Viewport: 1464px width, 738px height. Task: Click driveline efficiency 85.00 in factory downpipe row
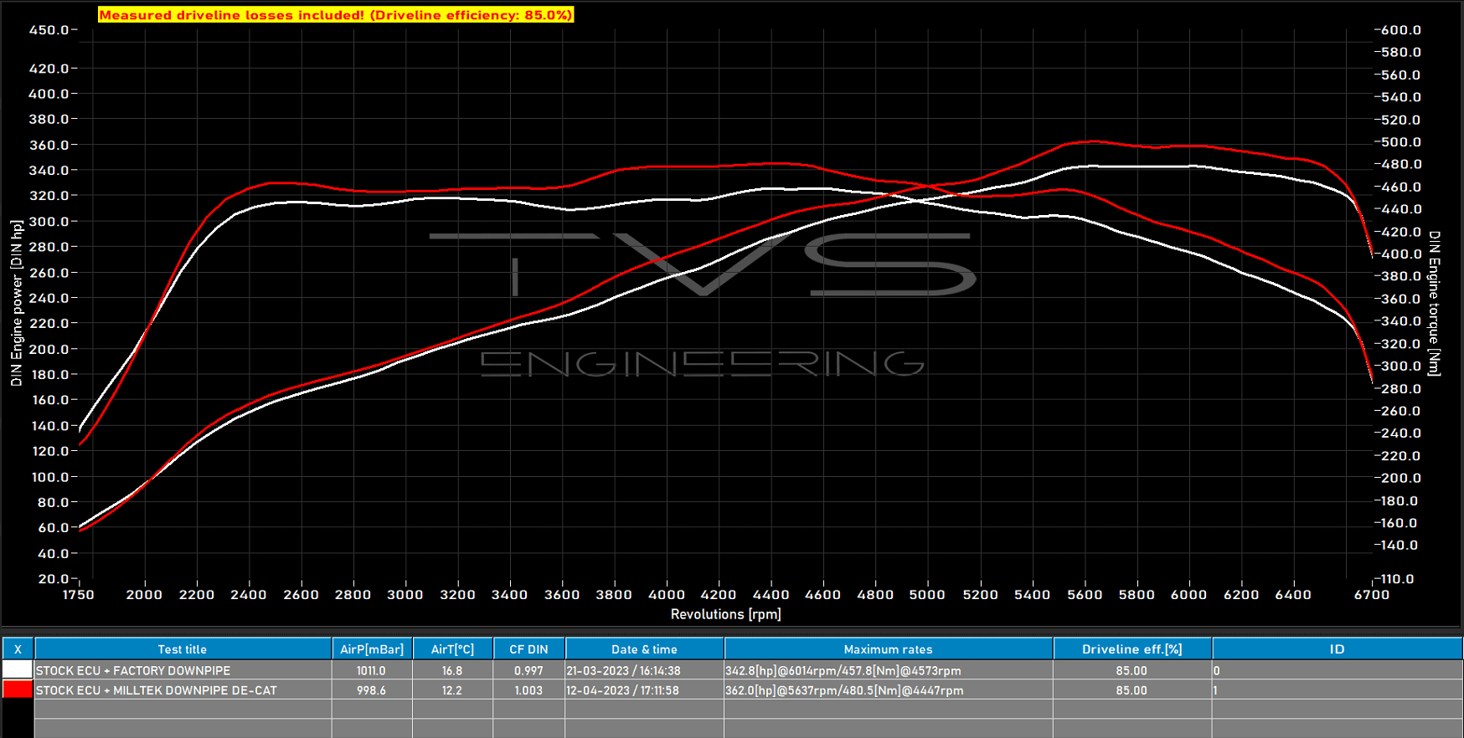tap(1132, 670)
